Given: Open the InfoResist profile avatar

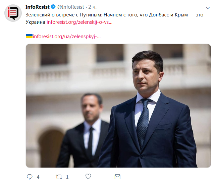Looking at the screenshot, I should 13,13.
